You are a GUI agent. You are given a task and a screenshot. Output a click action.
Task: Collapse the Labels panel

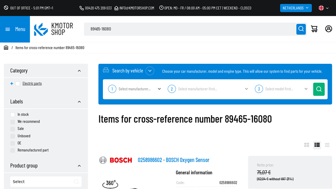tap(79, 102)
